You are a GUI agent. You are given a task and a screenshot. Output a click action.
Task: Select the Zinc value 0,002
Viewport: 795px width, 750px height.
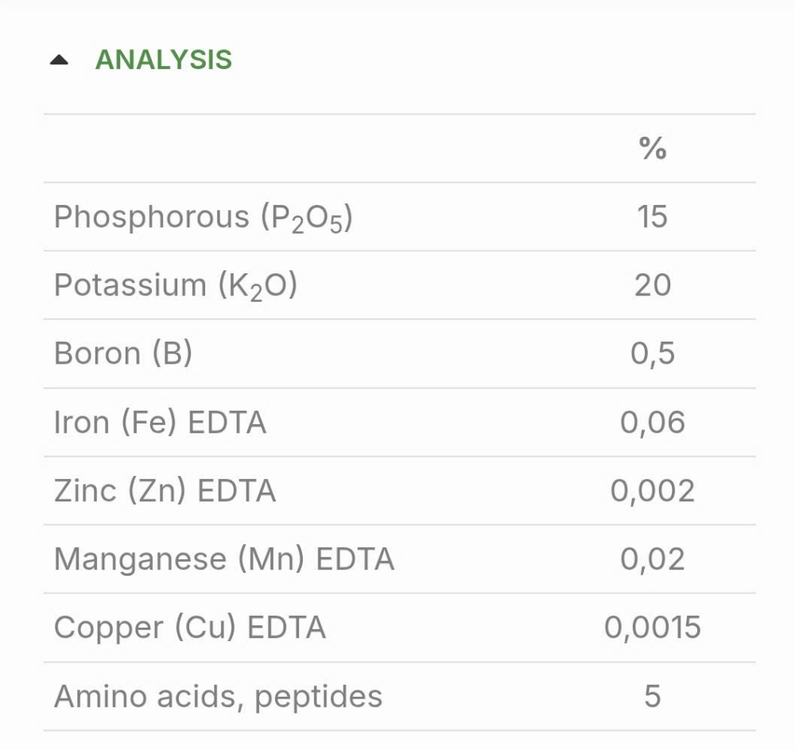point(653,491)
